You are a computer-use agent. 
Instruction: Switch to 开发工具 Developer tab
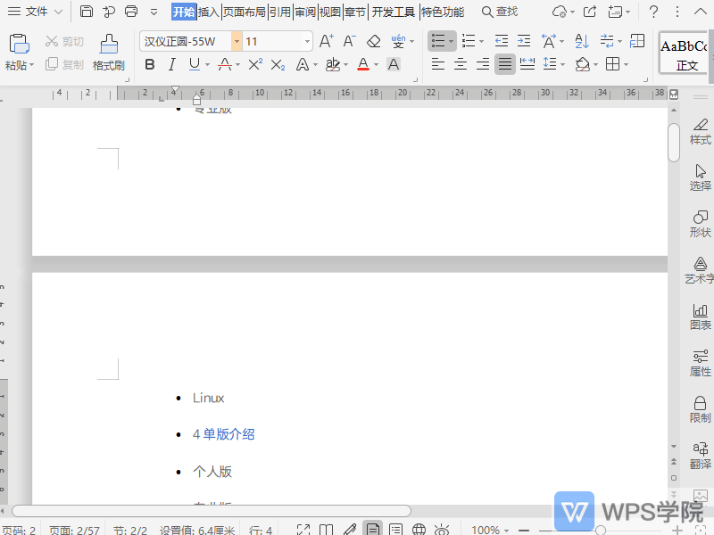(394, 12)
